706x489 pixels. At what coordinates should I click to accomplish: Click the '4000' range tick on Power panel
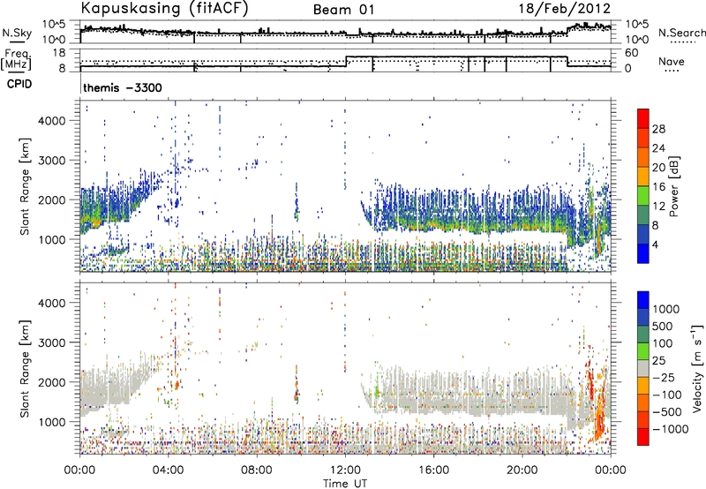tap(51, 121)
